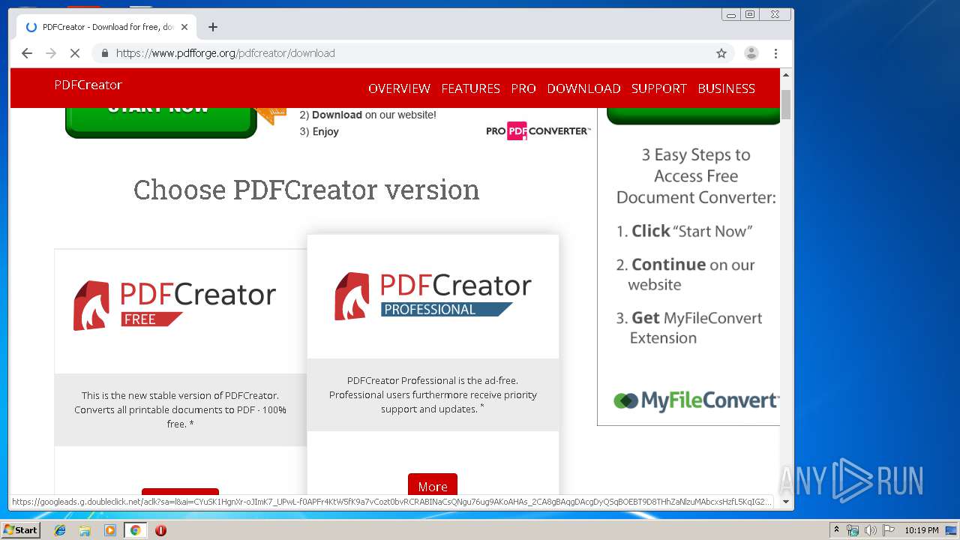Open the Chrome profile avatar
Image resolution: width=960 pixels, height=540 pixels.
coord(751,53)
